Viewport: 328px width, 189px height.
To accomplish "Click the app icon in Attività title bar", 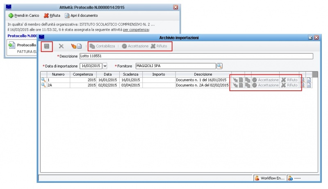I will coord(8,7).
